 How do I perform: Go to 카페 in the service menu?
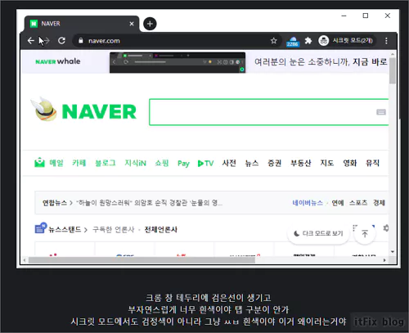coord(79,163)
